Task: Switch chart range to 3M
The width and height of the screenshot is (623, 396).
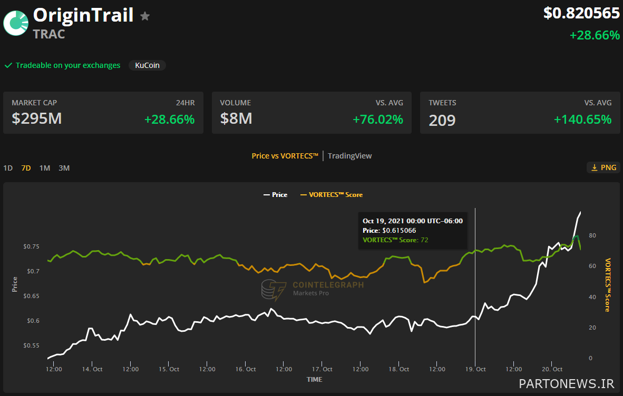Action: tap(64, 168)
